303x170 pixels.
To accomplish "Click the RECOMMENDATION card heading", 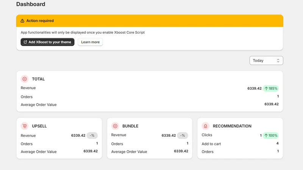I will coord(232,126).
